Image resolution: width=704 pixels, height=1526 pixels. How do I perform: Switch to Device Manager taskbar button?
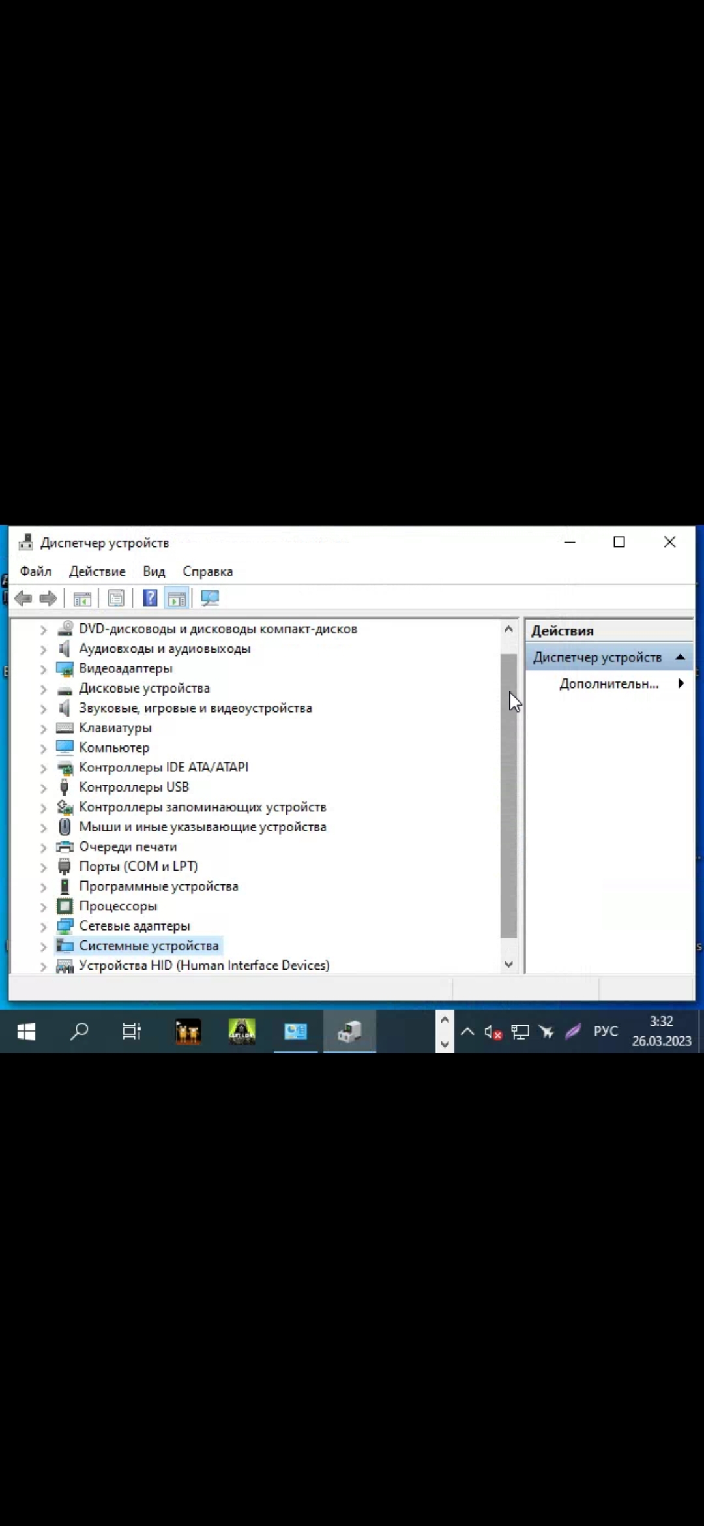tap(349, 1032)
